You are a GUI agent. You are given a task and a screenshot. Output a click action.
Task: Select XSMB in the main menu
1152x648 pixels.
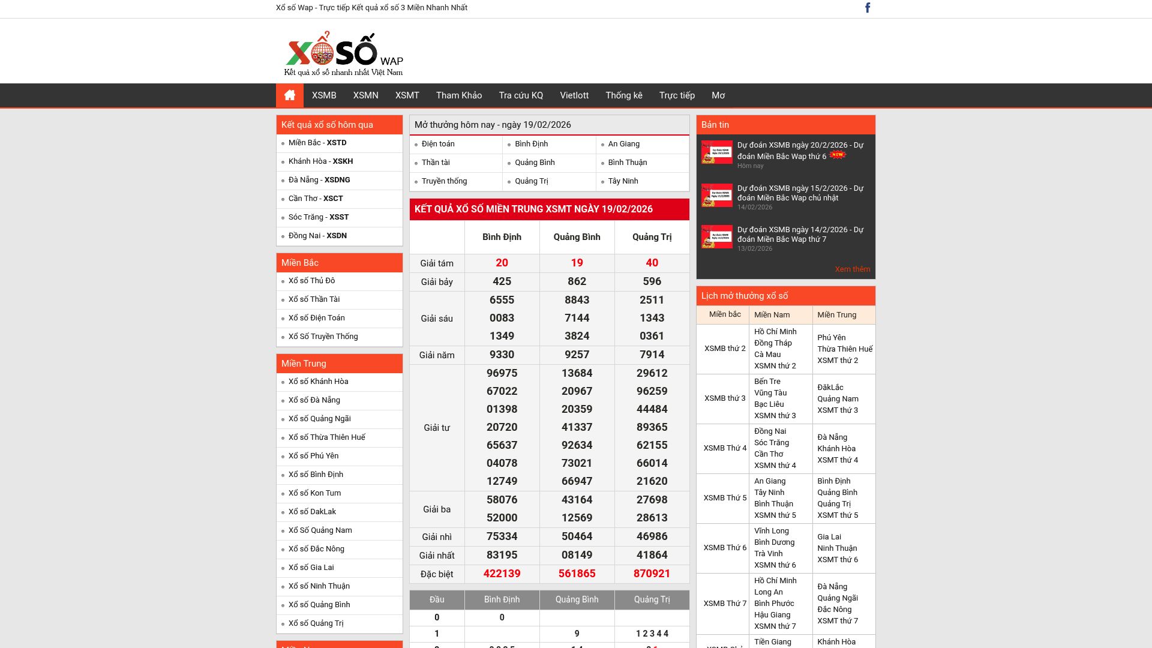tap(323, 95)
